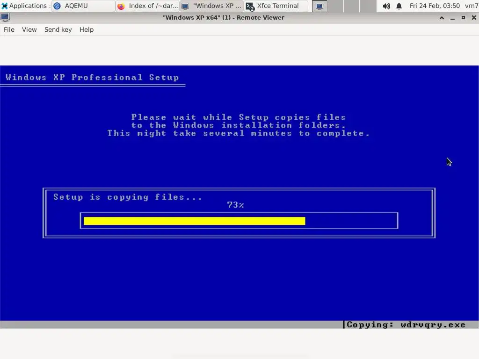Click the 73% progress text
This screenshot has width=479, height=359.
[x=235, y=205]
